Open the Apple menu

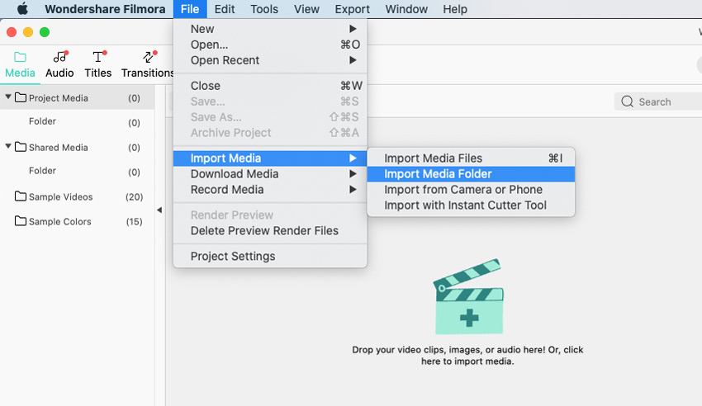(22, 9)
